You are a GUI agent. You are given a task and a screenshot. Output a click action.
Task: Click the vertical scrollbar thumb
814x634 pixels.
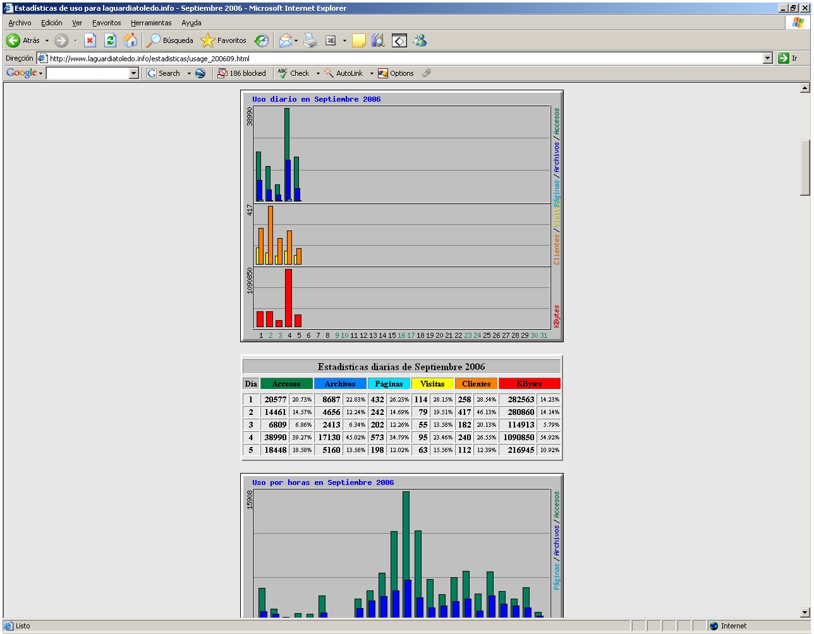(x=805, y=167)
